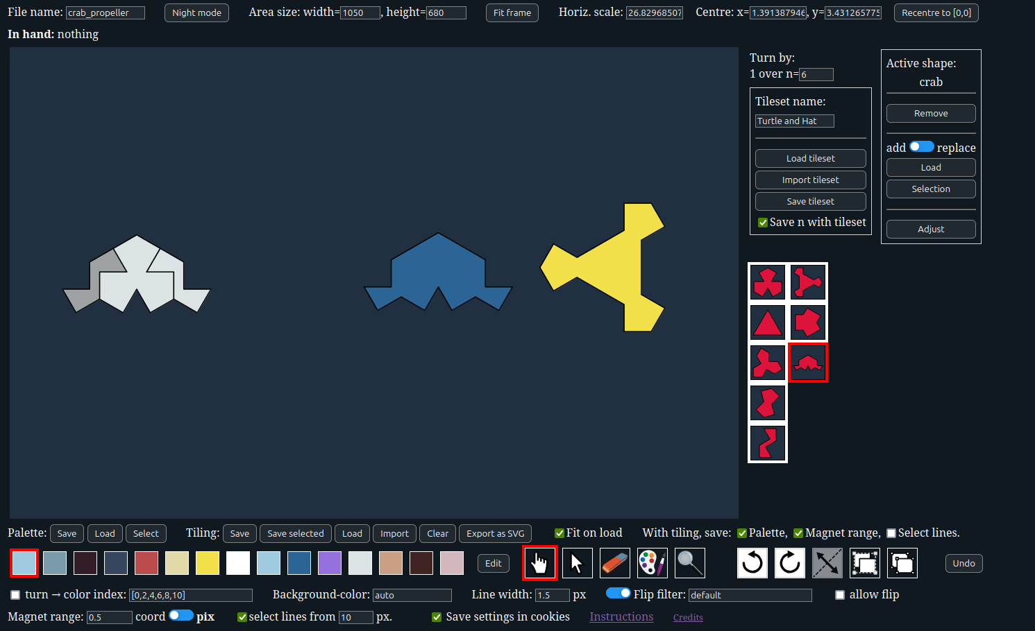1035x631 pixels.
Task: Click the Load tileset button
Action: pyautogui.click(x=810, y=158)
